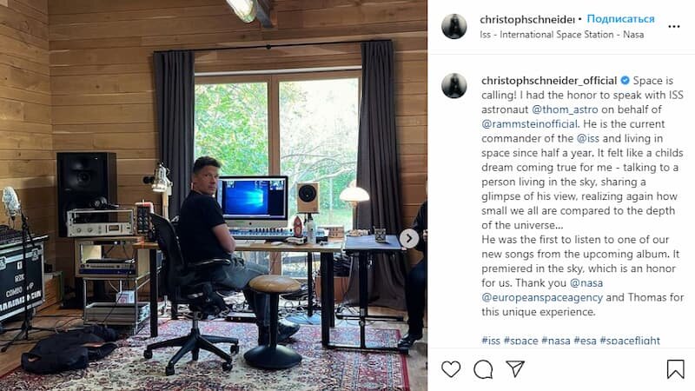Share post with paper plane icon
The width and height of the screenshot is (695, 391).
(515, 368)
